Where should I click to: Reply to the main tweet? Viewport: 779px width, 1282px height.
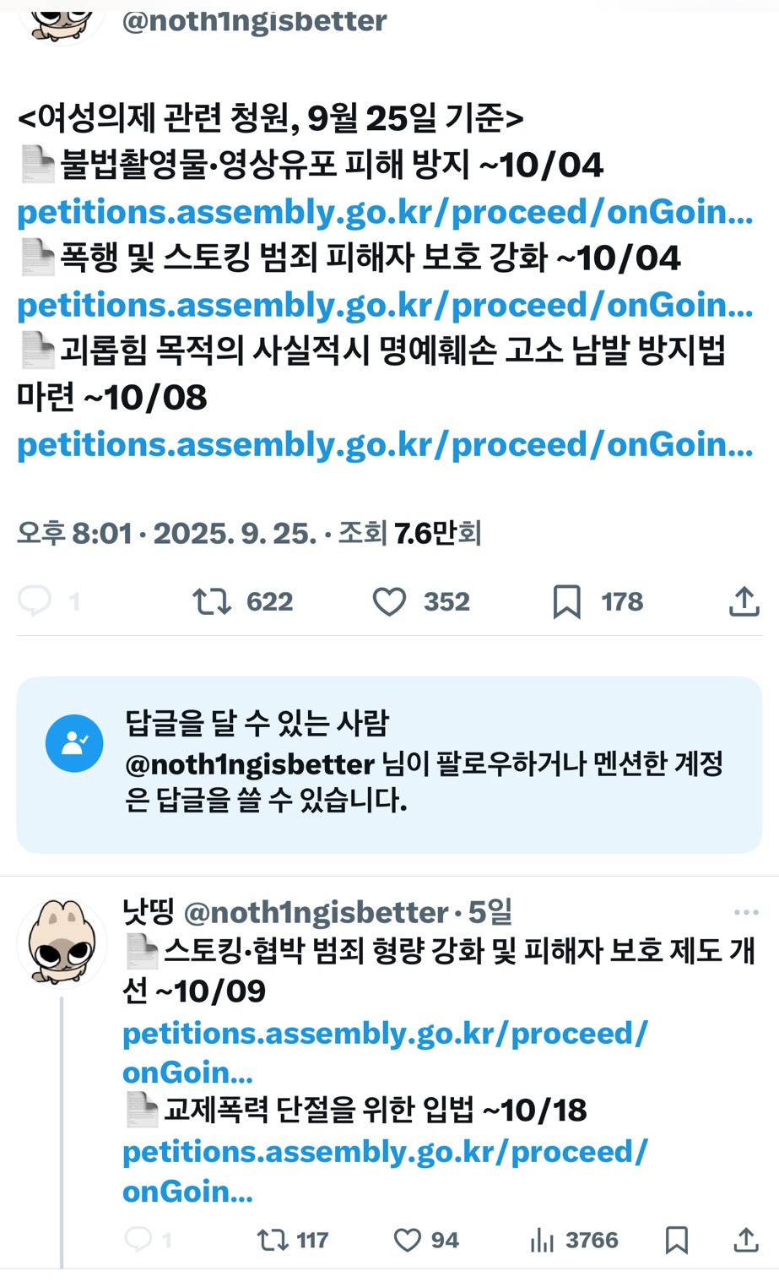[x=35, y=601]
